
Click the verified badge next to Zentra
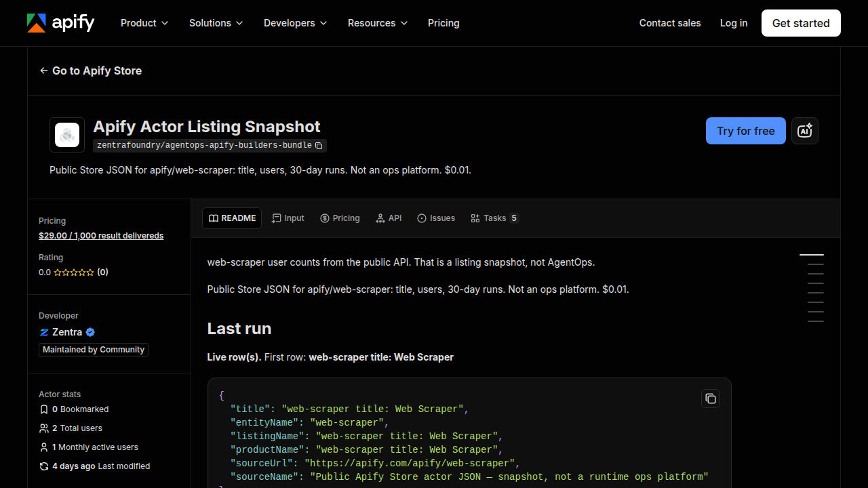(90, 332)
